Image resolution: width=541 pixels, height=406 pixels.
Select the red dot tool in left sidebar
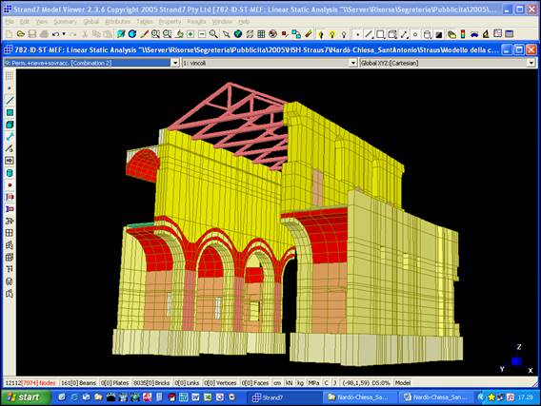tap(10, 184)
